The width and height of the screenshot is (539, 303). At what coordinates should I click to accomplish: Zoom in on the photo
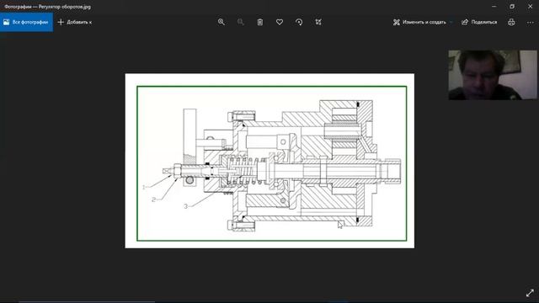coord(221,22)
